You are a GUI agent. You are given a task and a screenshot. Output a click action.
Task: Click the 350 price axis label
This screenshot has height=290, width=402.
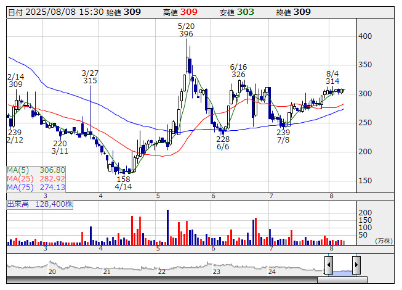point(365,65)
